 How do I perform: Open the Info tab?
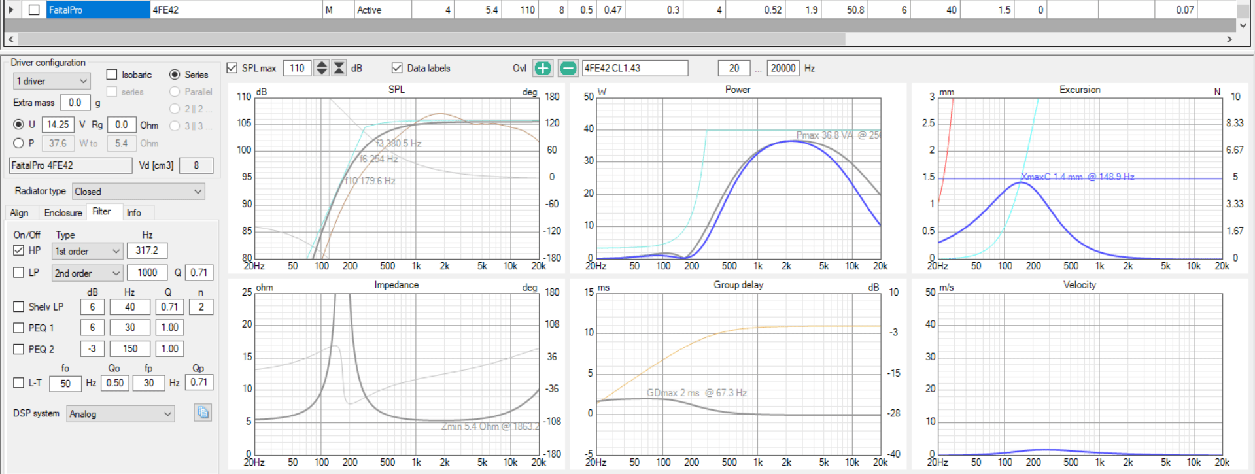pos(134,213)
